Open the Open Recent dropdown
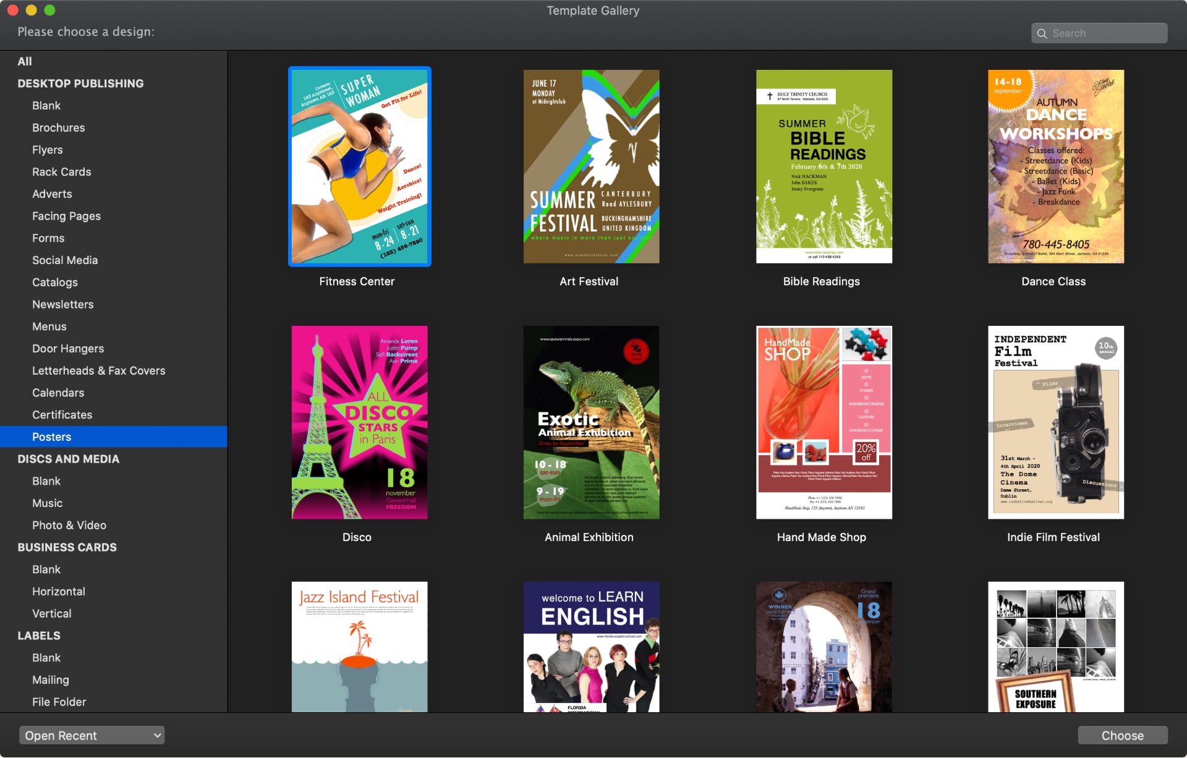This screenshot has height=758, width=1187. pyautogui.click(x=91, y=735)
